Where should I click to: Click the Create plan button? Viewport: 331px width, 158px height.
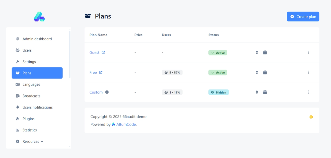coord(303,17)
